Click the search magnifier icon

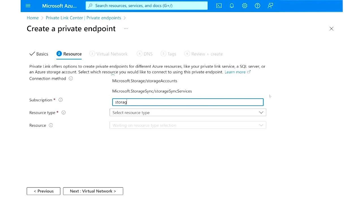click(90, 6)
